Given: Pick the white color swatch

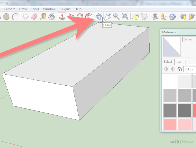Looking at the screenshot, I should (x=170, y=81).
